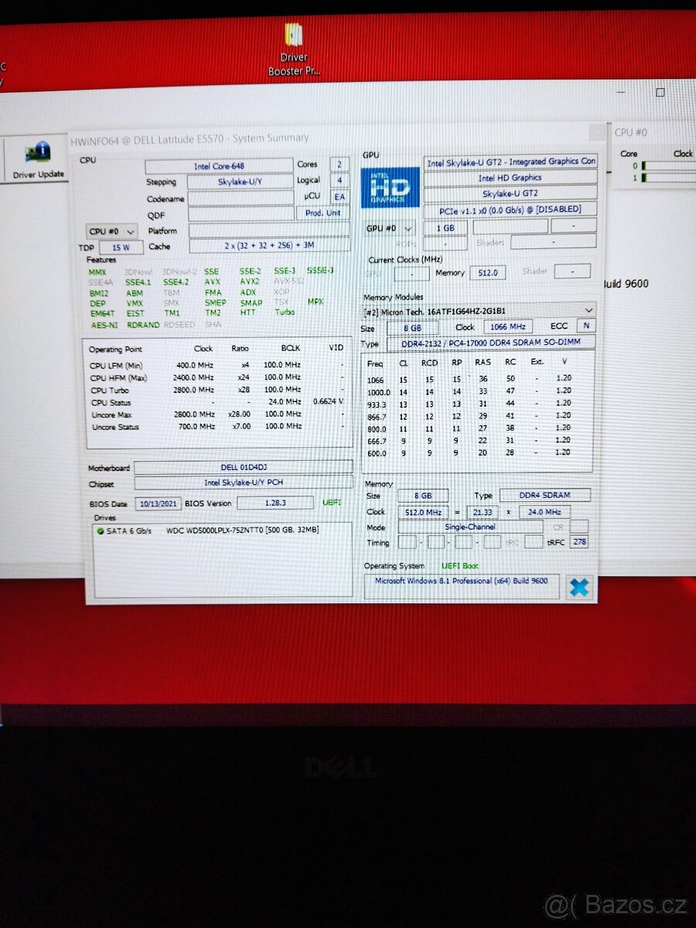Click the ECC indicator showing N
The image size is (696, 928).
[x=585, y=326]
